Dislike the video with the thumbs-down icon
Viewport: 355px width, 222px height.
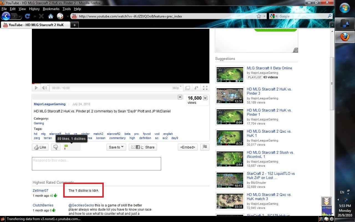tap(56, 147)
